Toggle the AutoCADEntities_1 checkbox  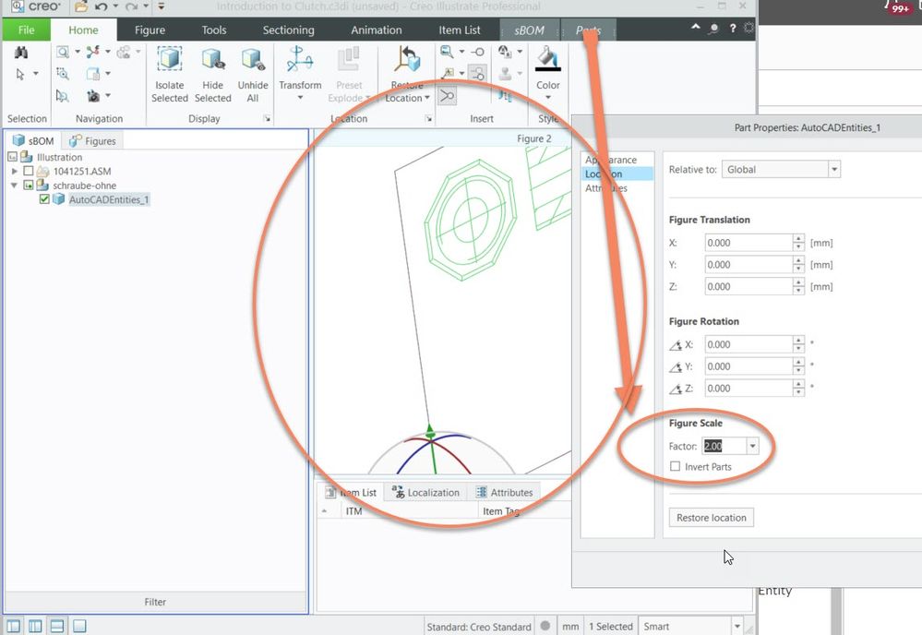[x=44, y=199]
